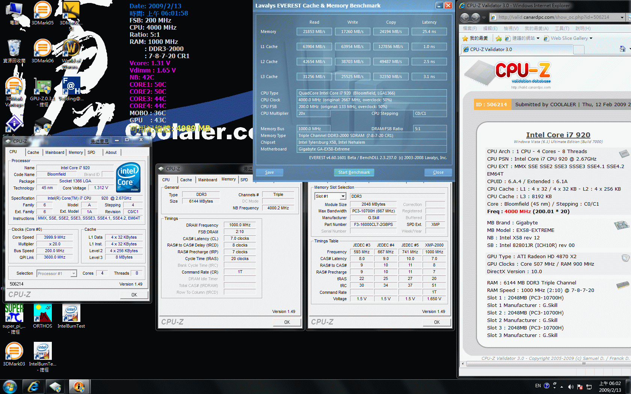Click Close button at bottom of EVEREST window
The width and height of the screenshot is (631, 394).
click(438, 172)
